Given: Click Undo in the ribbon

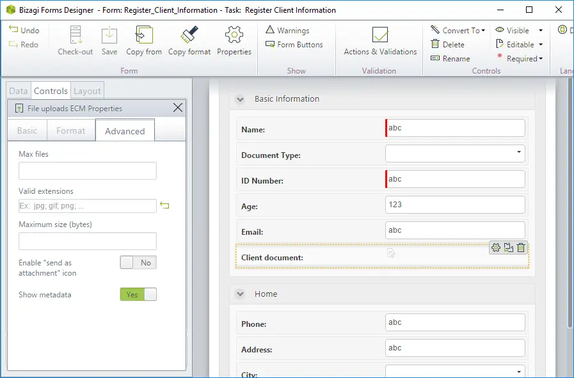Looking at the screenshot, I should (24, 30).
